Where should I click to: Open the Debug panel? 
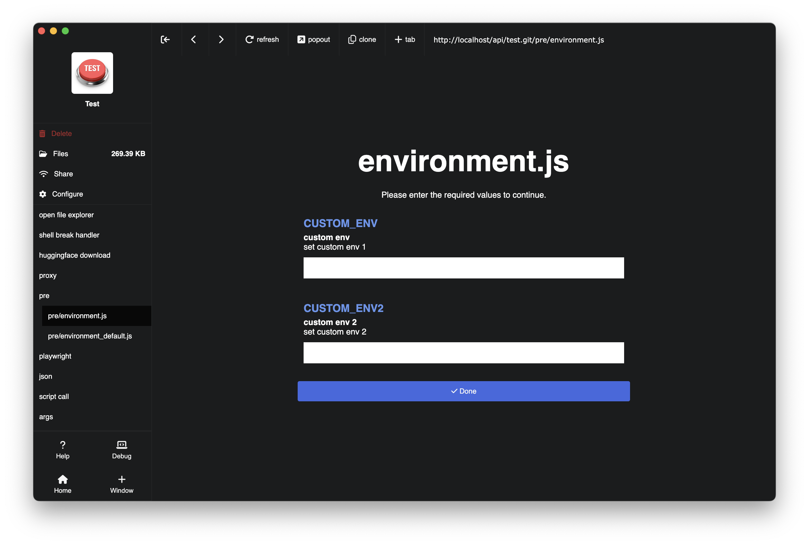(121, 449)
